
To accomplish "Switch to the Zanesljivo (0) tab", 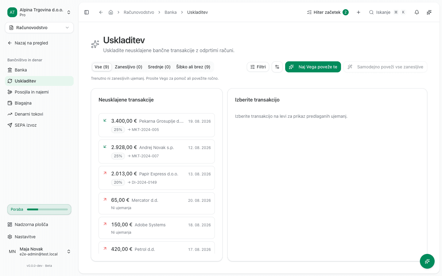I will click(129, 67).
